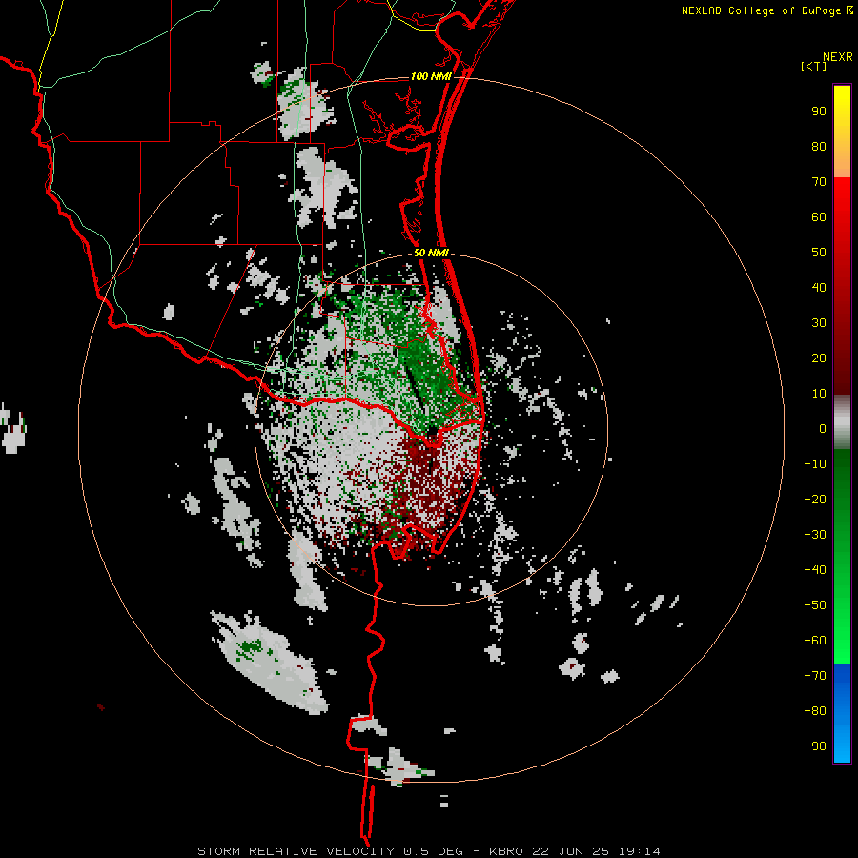The height and width of the screenshot is (858, 858).
Task: Click the -60 value on velocity scale
Action: point(815,641)
